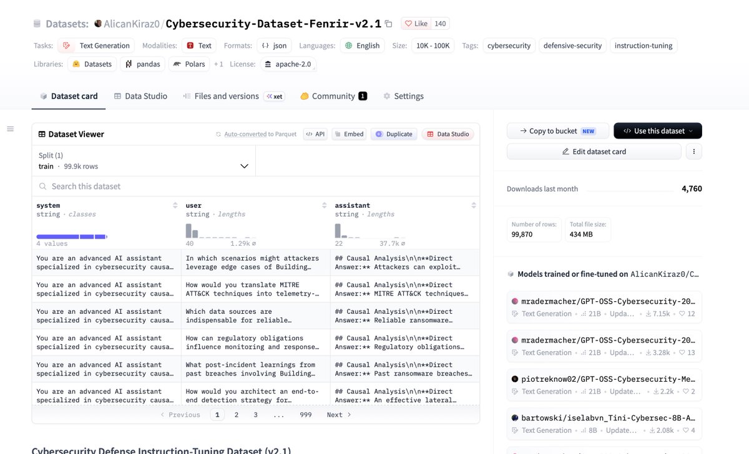This screenshot has width=749, height=454.
Task: Open bartowski/iselabvn_Tini-Cybersec-8B model
Action: point(604,423)
